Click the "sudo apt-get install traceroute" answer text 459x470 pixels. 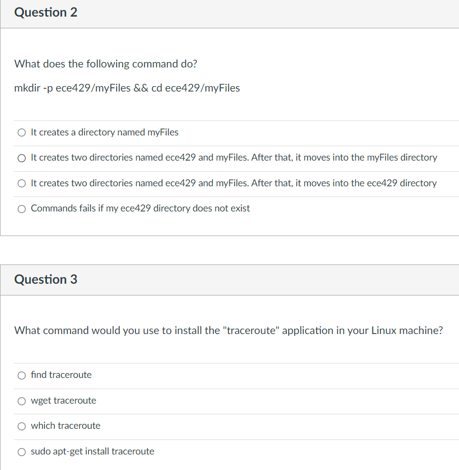point(93,451)
